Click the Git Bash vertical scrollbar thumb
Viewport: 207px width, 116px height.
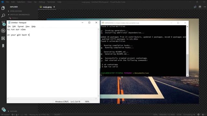coord(187,64)
